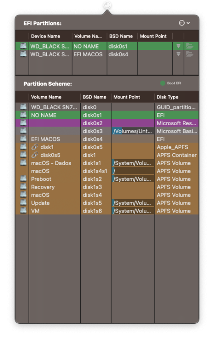Click disk icon beside macOS - Dados row

click(23, 163)
